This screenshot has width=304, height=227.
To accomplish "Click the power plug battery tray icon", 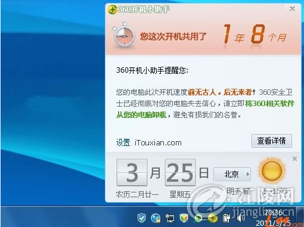I will 226,218.
